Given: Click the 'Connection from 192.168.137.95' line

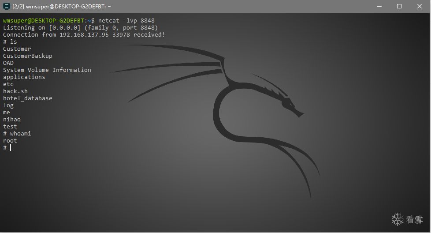Looking at the screenshot, I should coord(84,35).
